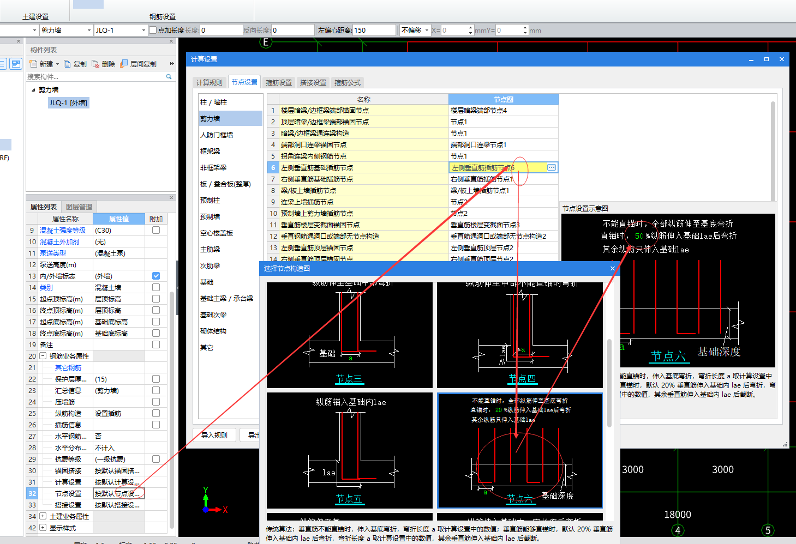Toggle 附加 checkbox for 保护层厚度 row
The width and height of the screenshot is (796, 544).
coord(156,379)
